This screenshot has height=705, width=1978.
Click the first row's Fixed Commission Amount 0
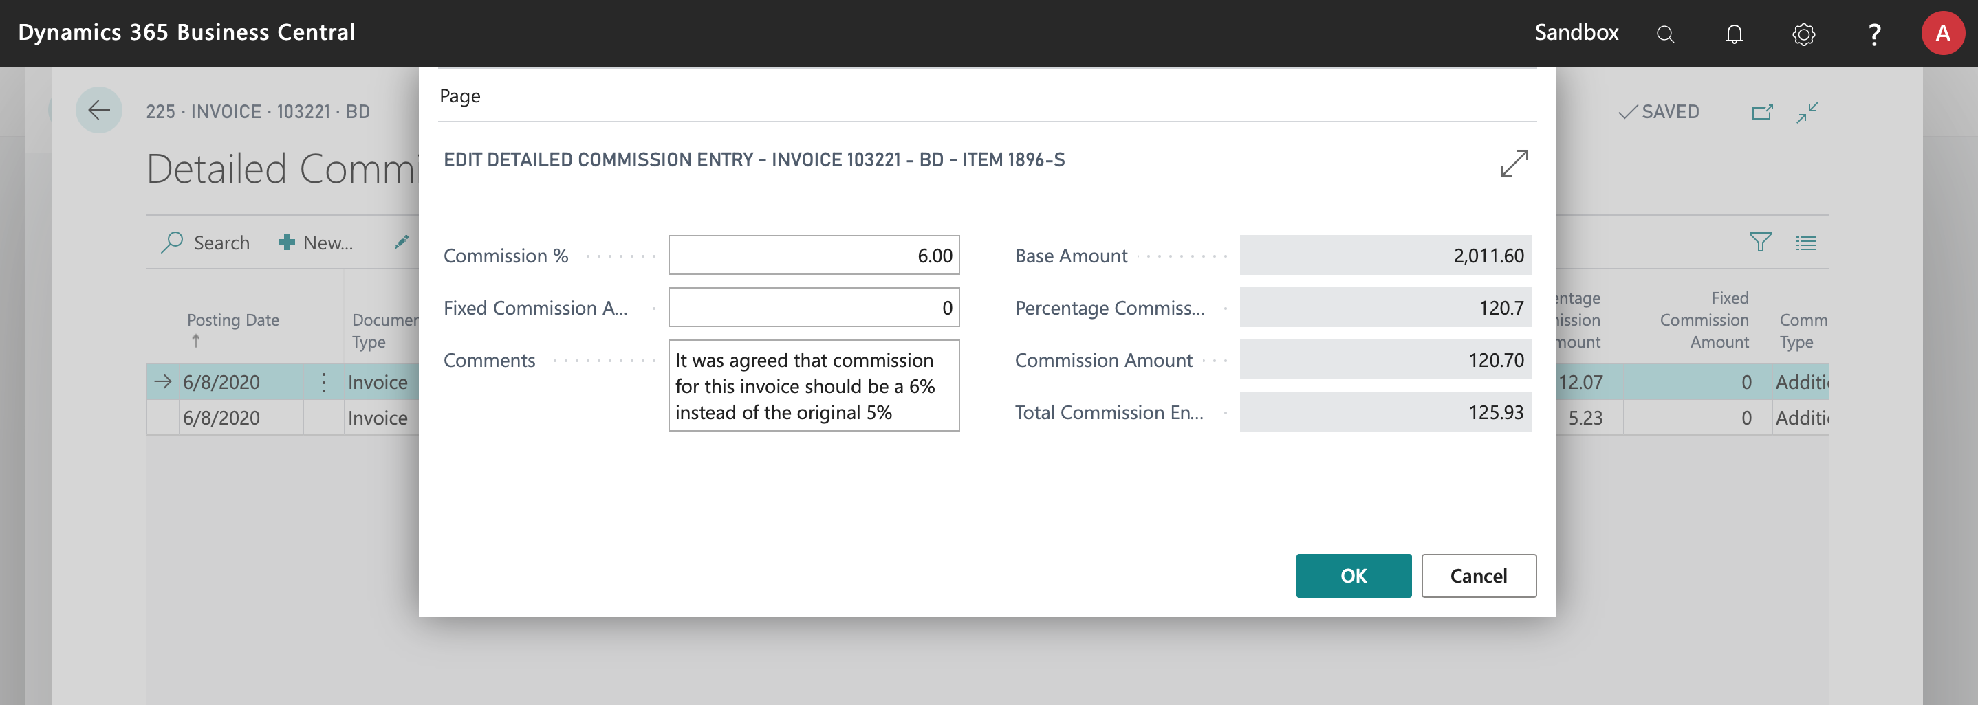(x=1746, y=382)
